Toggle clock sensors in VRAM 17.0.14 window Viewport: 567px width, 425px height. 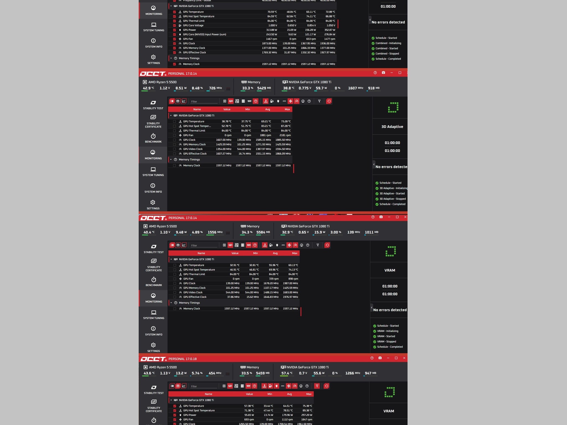coord(295,245)
